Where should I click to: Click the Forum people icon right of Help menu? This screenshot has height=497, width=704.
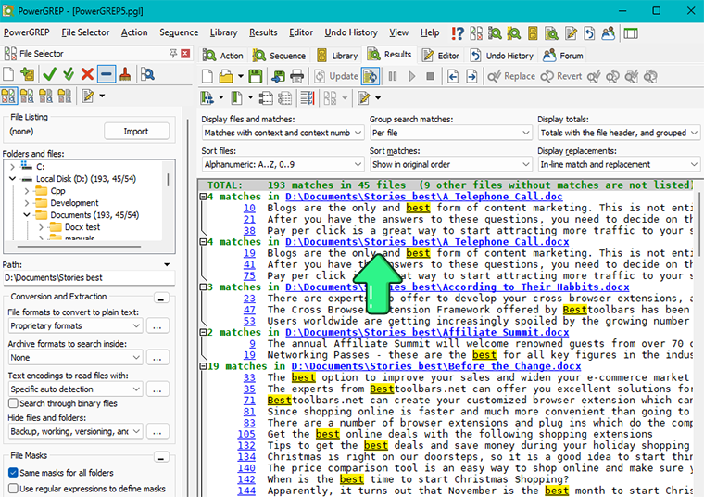point(608,33)
